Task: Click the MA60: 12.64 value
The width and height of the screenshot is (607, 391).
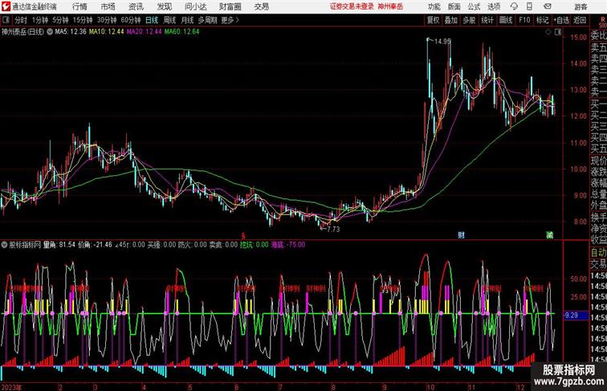Action: (181, 32)
